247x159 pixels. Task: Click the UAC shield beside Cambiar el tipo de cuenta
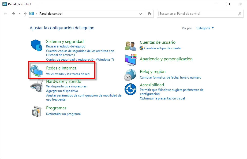pyautogui.click(x=141, y=48)
